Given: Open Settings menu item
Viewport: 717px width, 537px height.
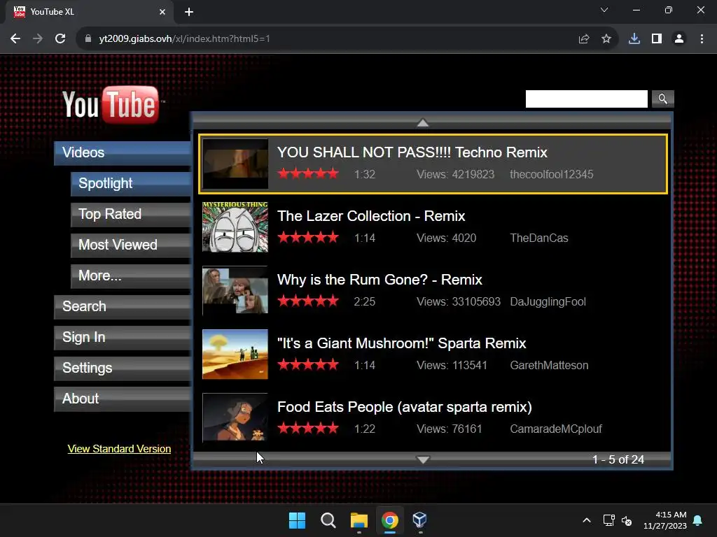Looking at the screenshot, I should pyautogui.click(x=123, y=368).
